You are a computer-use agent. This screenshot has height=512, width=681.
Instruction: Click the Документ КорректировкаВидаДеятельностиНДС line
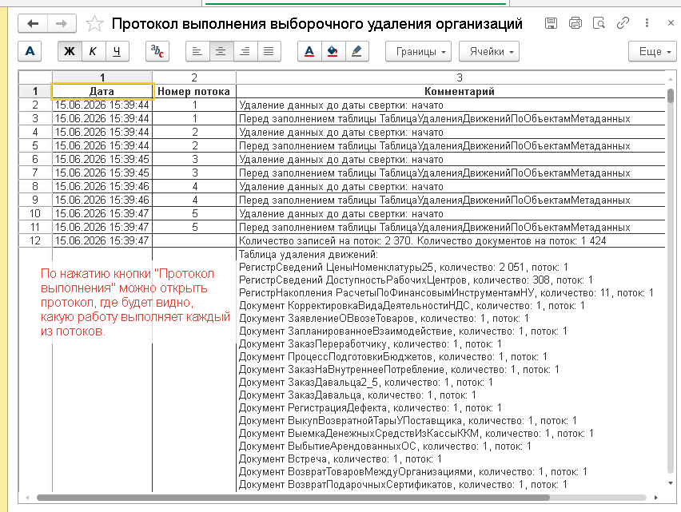click(x=412, y=305)
